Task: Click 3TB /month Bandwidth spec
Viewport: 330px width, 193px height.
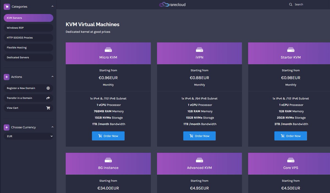Action: [291, 124]
